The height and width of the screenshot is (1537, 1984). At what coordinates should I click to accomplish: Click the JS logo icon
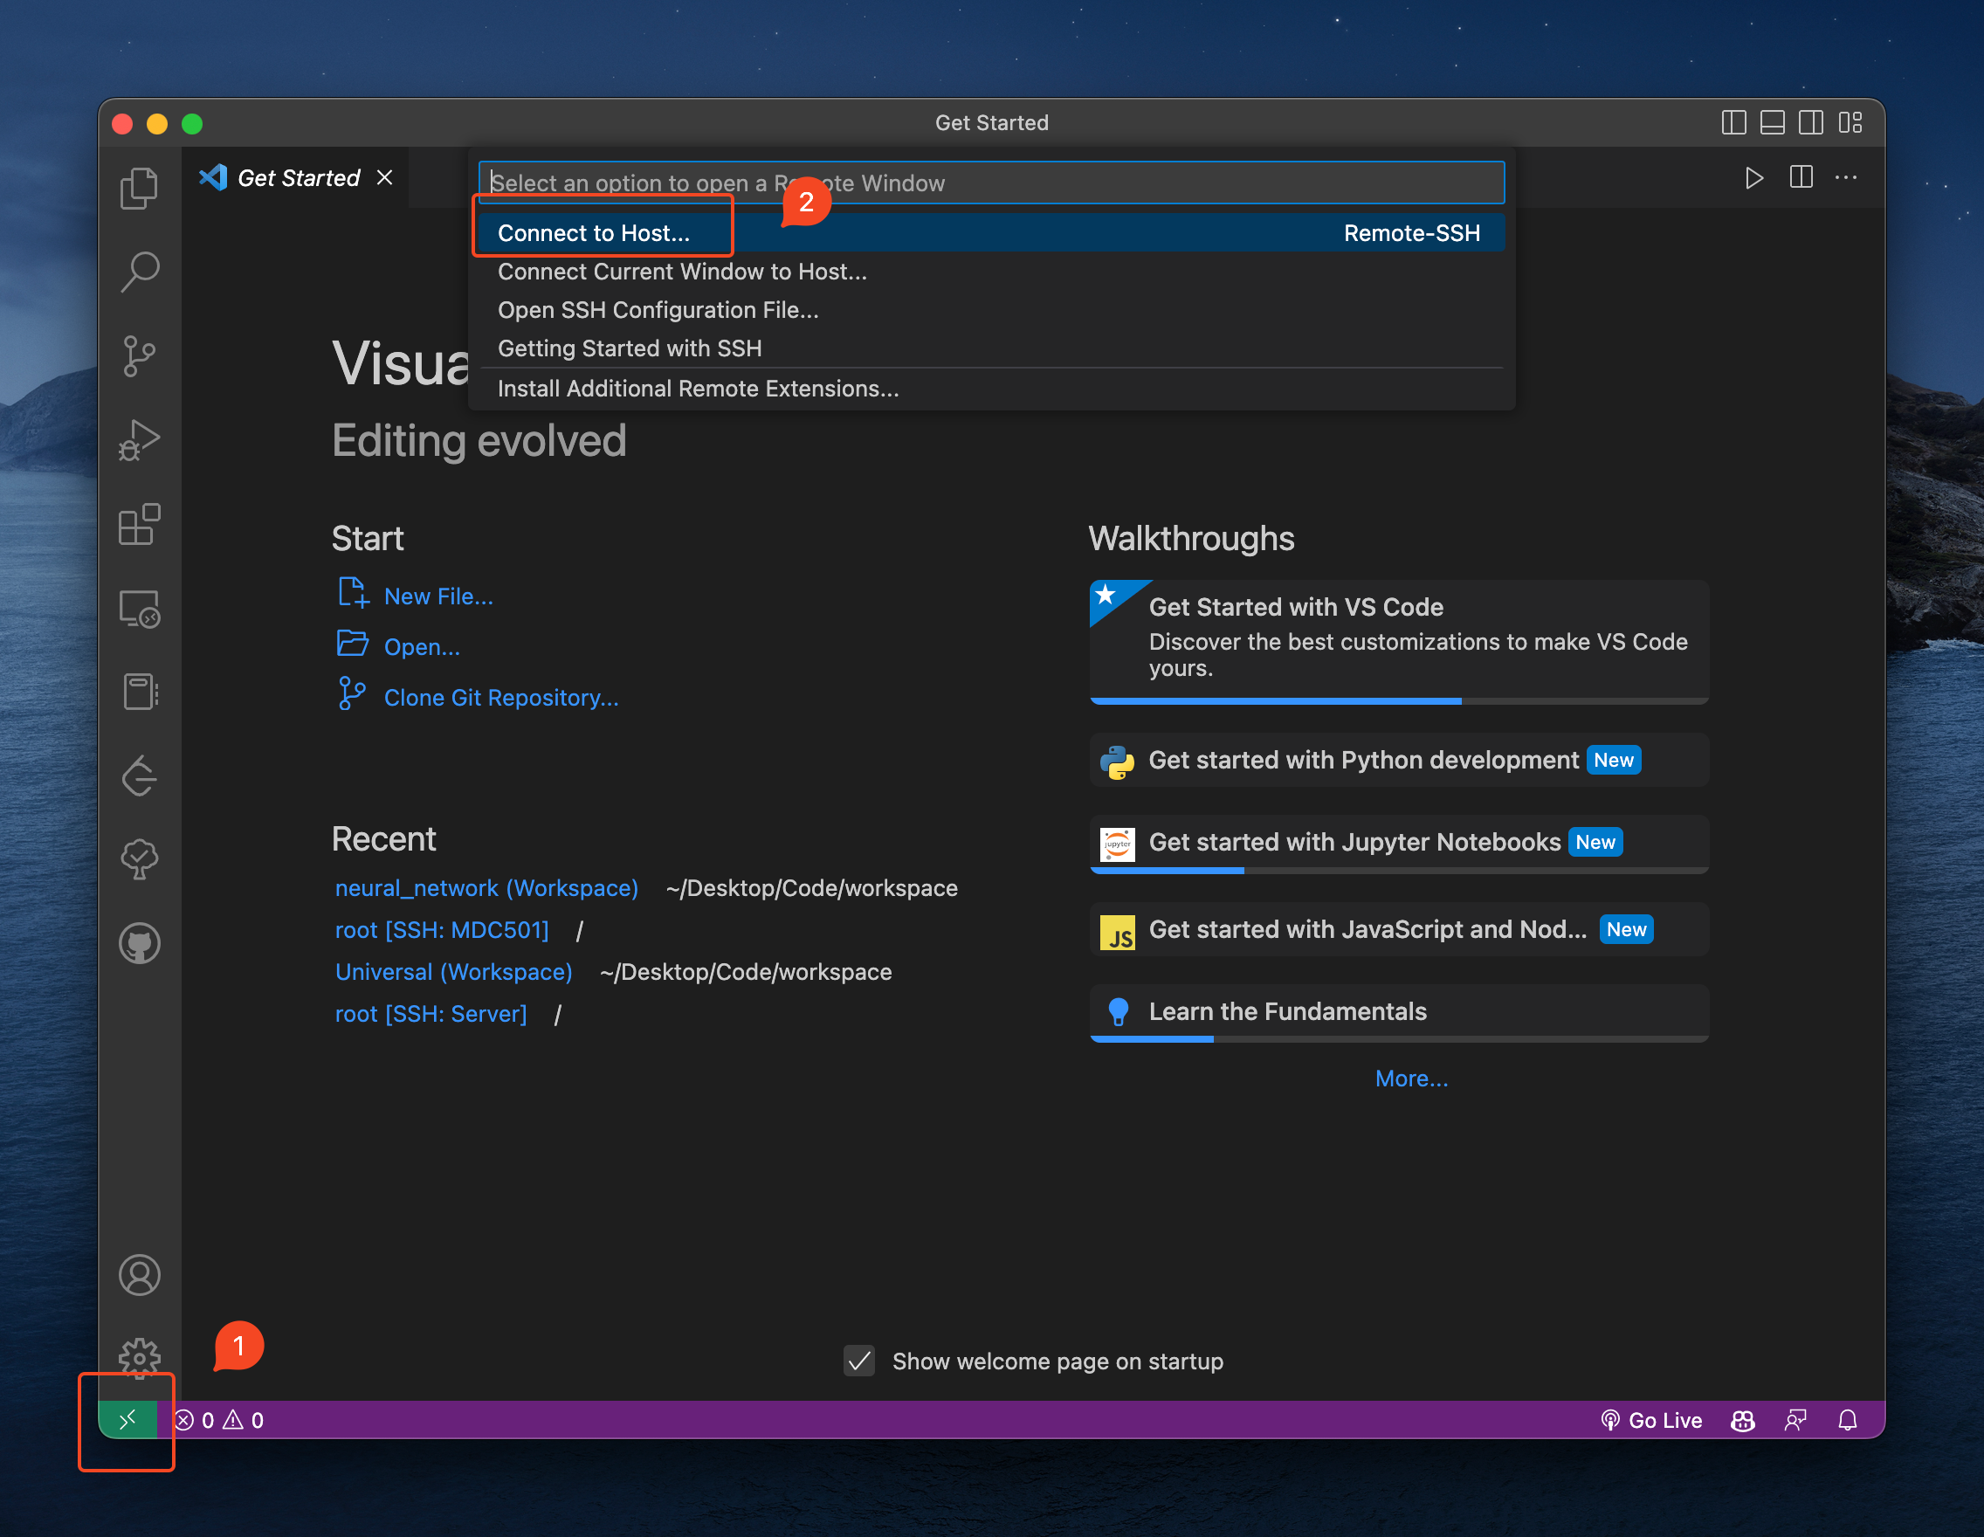(1118, 932)
